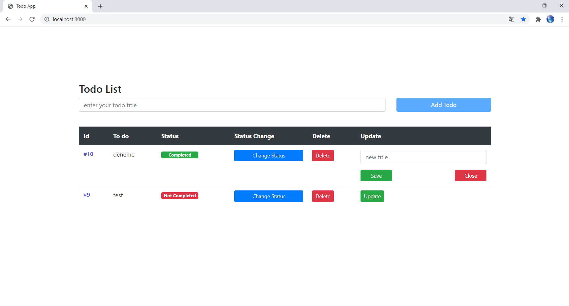Click the Completed status badge
Image resolution: width=569 pixels, height=306 pixels.
point(180,155)
